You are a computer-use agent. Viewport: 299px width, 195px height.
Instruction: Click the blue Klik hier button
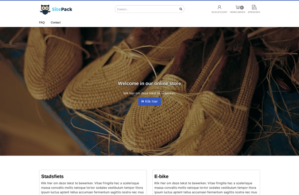150,101
